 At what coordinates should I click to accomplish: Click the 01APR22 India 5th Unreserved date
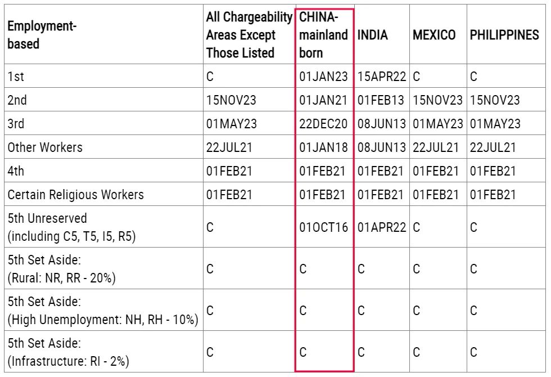(x=381, y=227)
